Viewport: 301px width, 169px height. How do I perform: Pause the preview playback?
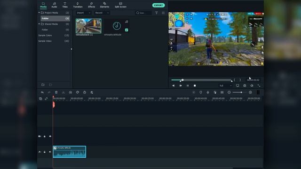[x=188, y=85]
